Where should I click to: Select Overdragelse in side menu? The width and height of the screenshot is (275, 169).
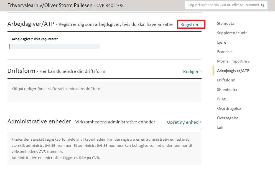(229, 108)
